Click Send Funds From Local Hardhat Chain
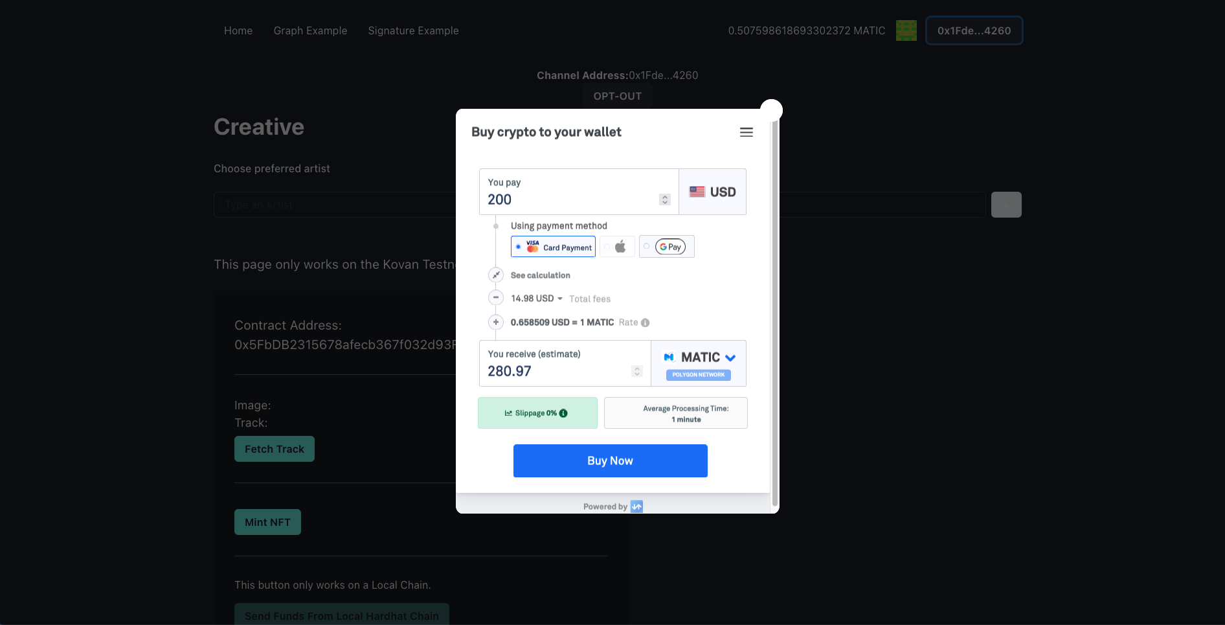 (342, 615)
